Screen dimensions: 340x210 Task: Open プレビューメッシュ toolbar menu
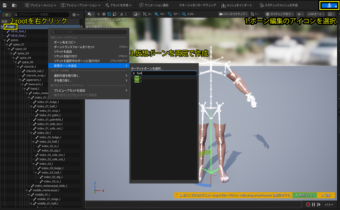(40, 5)
